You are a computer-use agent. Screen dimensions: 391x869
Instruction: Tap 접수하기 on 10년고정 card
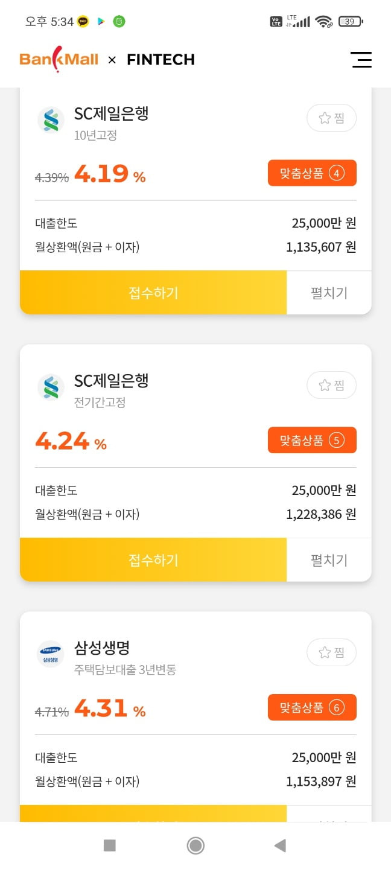[x=153, y=293]
